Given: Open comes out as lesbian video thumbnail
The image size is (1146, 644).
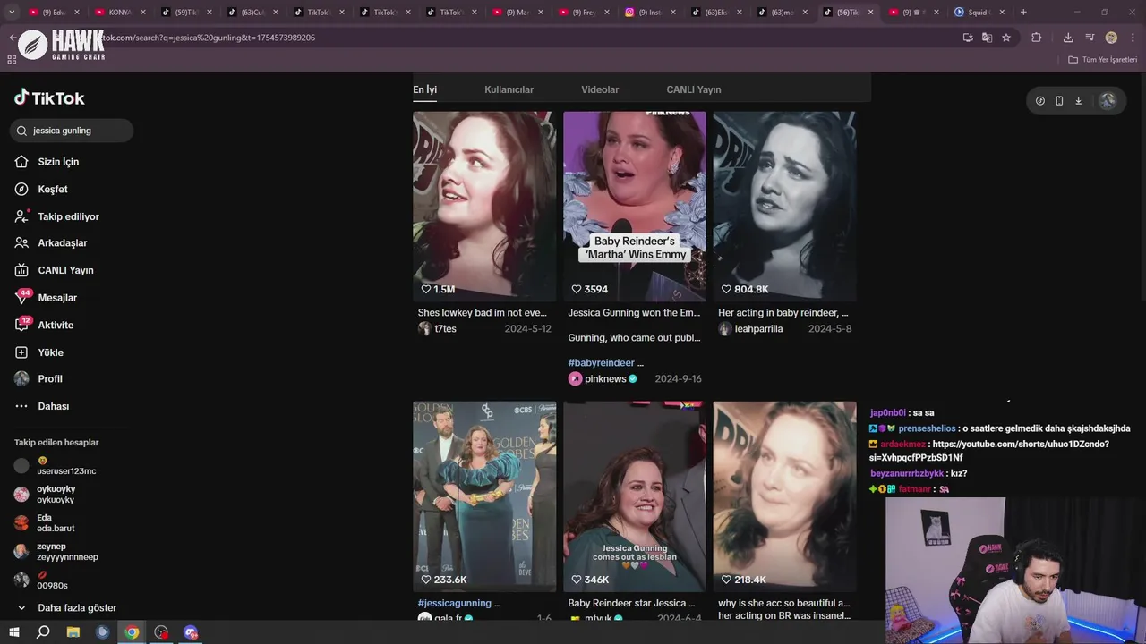Looking at the screenshot, I should [635, 496].
